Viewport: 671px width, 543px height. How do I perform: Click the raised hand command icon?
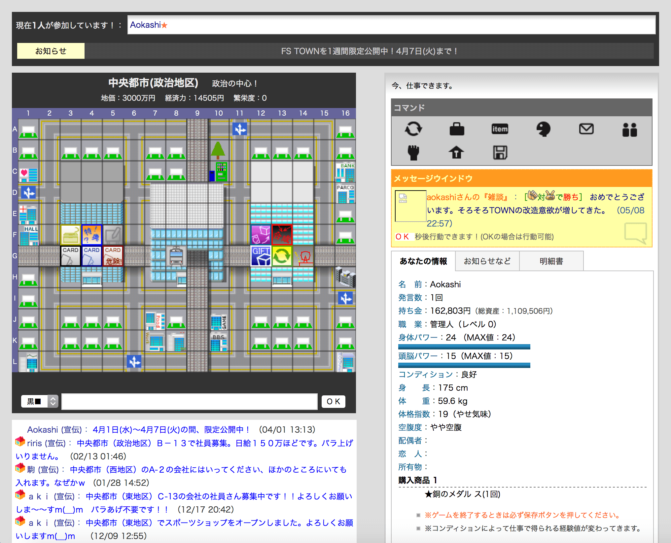tap(413, 153)
